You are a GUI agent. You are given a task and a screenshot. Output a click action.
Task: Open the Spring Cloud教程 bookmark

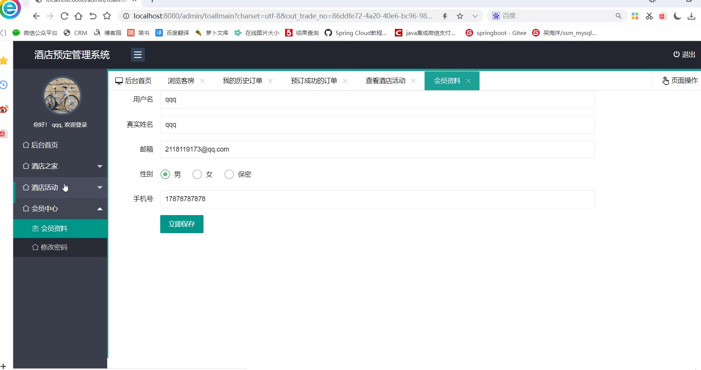356,33
